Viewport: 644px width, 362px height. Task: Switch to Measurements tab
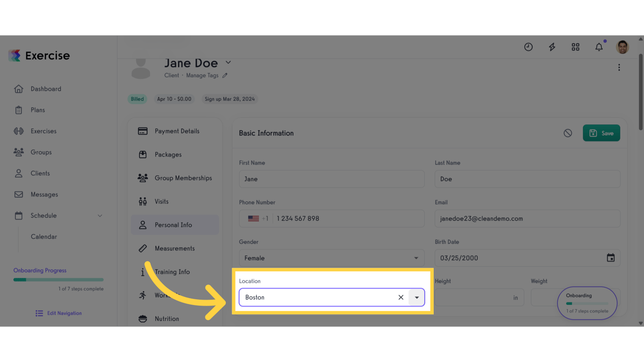tap(175, 248)
